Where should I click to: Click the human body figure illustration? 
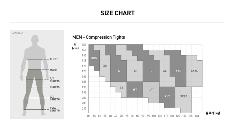coord(33,72)
